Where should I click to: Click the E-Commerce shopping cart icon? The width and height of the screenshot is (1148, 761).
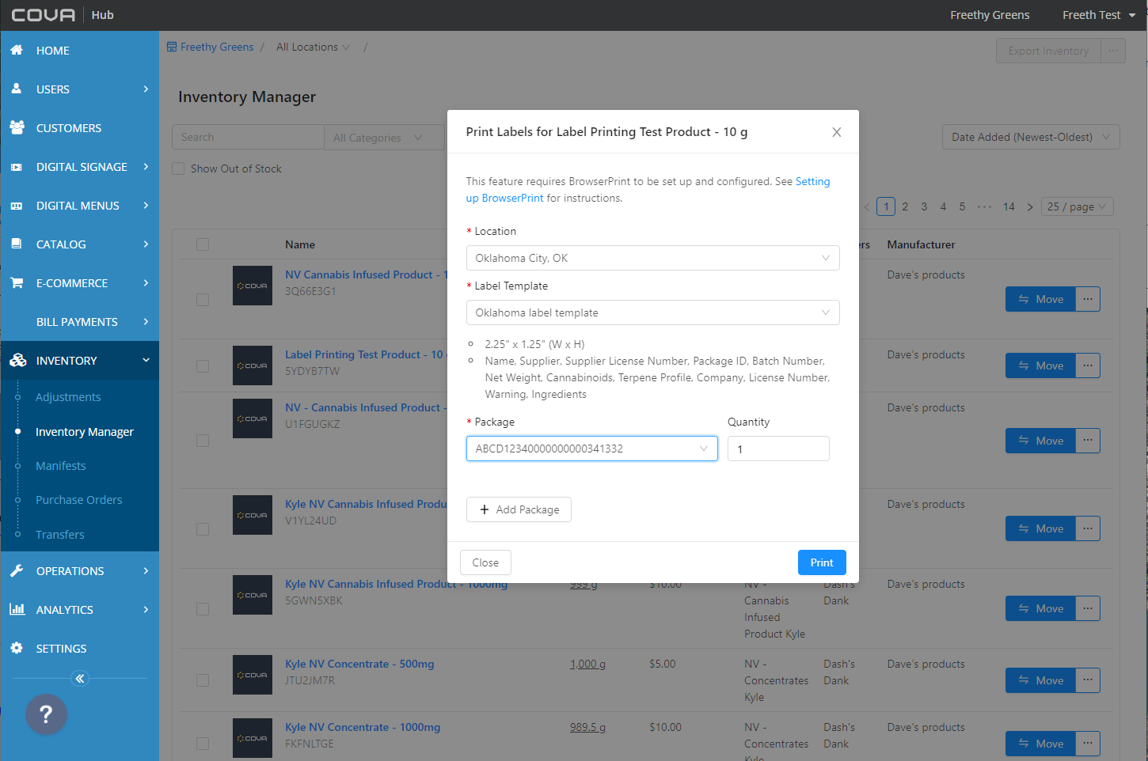click(17, 282)
